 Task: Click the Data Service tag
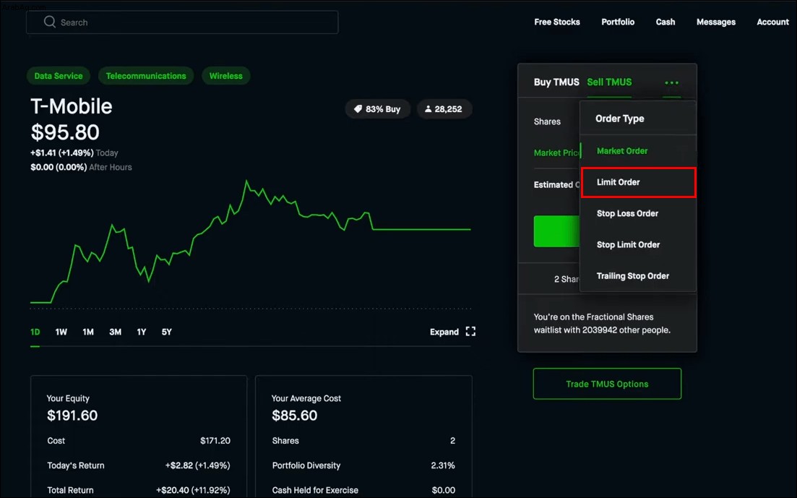tap(59, 76)
